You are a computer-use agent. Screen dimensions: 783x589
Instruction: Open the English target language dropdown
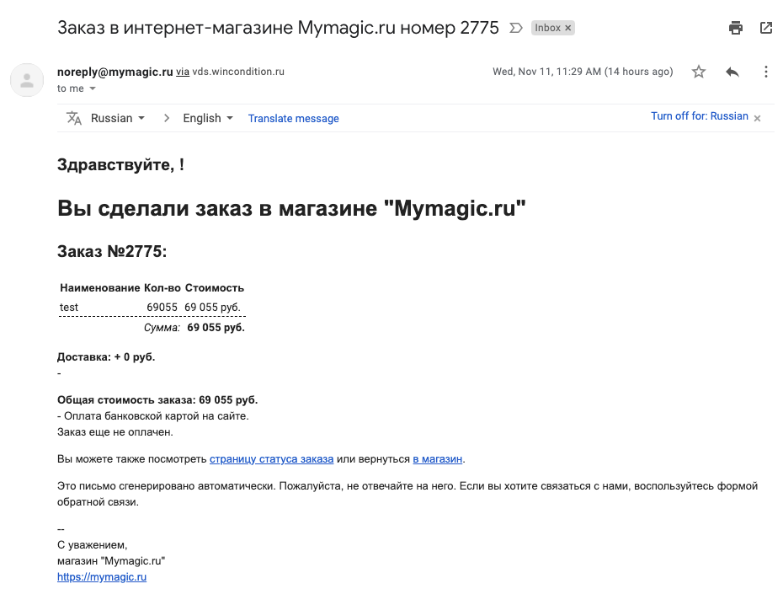click(x=205, y=118)
